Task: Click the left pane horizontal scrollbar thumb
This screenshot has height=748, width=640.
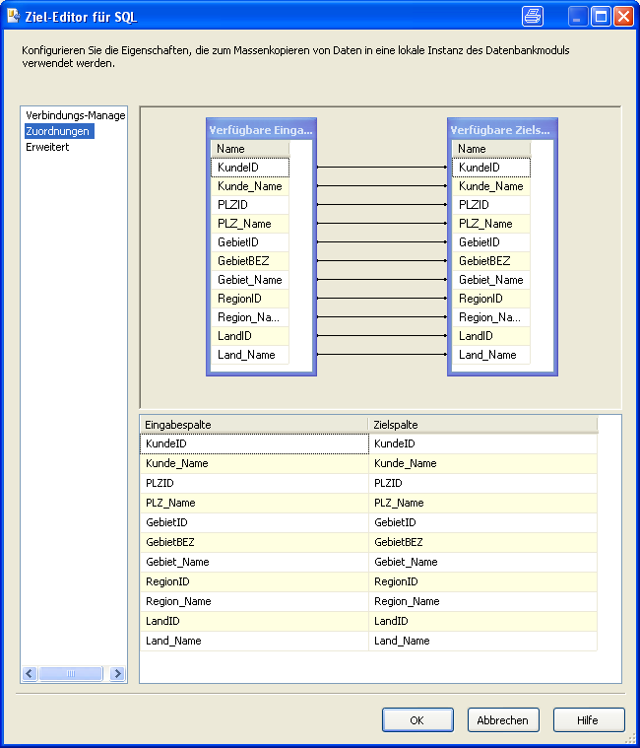Action: click(71, 673)
